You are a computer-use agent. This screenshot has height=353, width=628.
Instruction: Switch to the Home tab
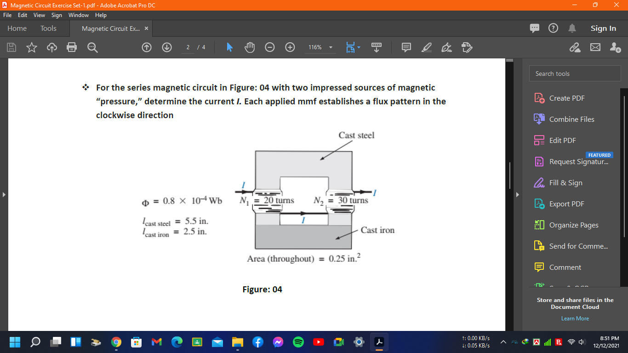point(17,28)
